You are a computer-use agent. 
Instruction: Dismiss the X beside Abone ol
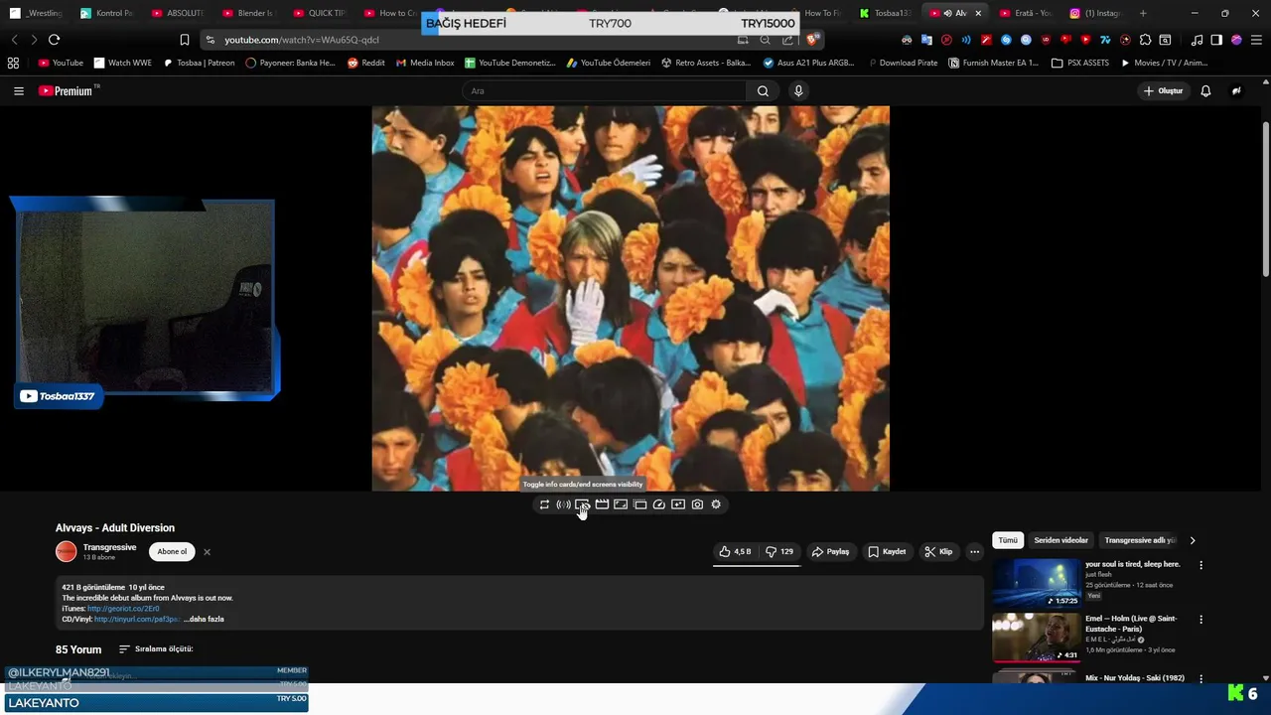(x=207, y=551)
